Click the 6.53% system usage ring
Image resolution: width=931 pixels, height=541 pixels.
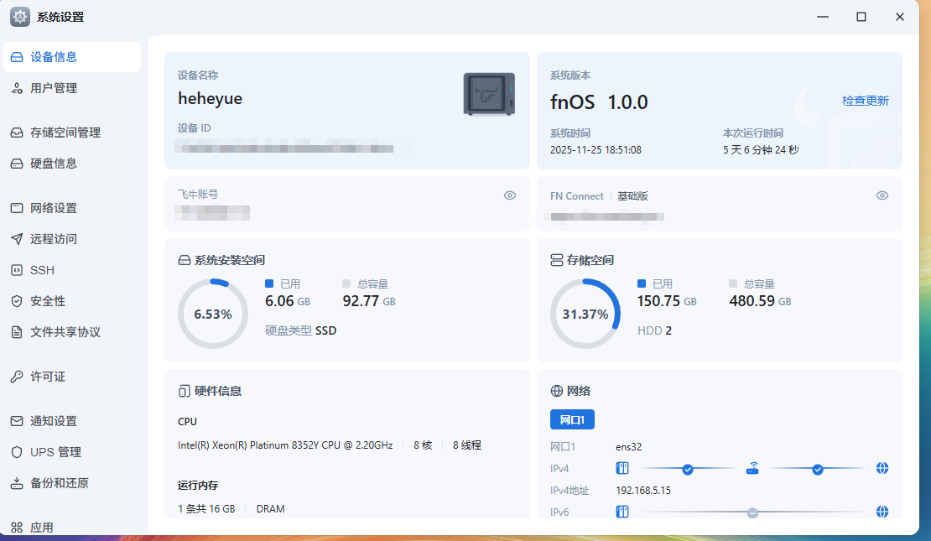pyautogui.click(x=212, y=314)
